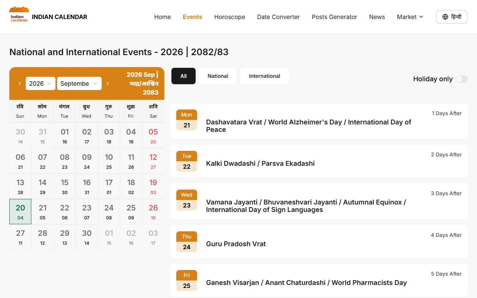This screenshot has width=477, height=298.
Task: Open the Dashavatara Vrat event card
Action: click(x=319, y=121)
